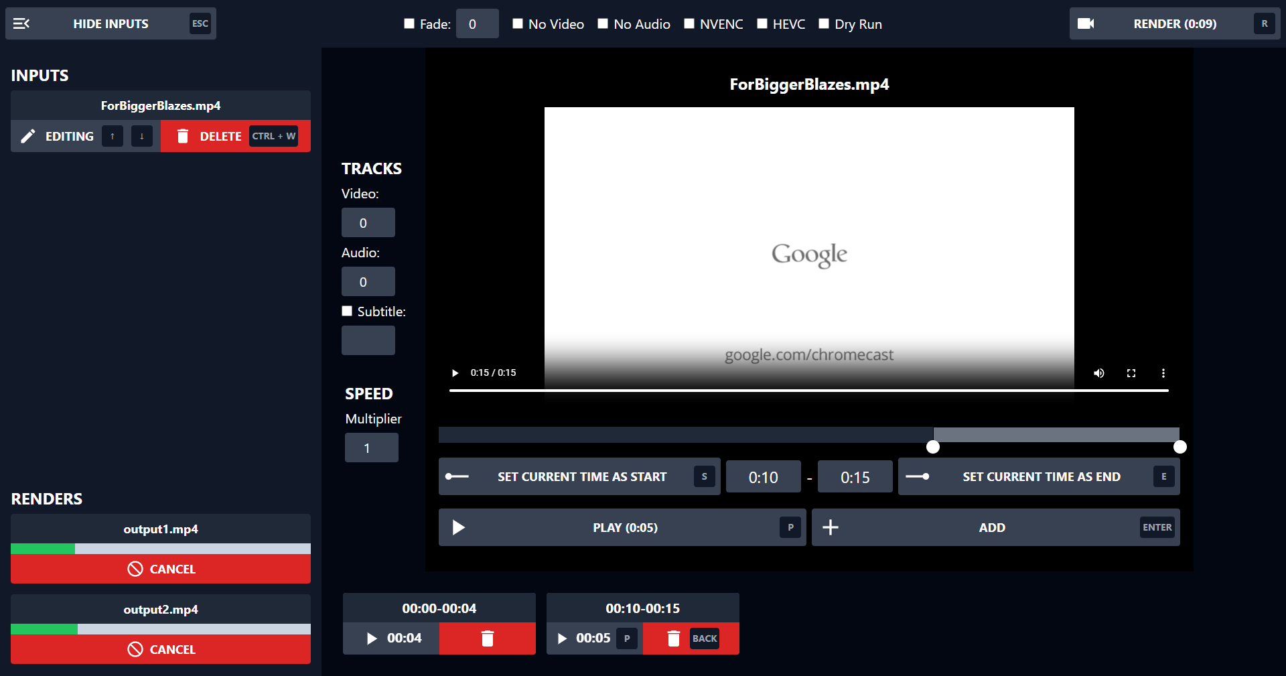Select the 00:10-00:15 clip header
Viewport: 1286px width, 676px height.
pos(643,608)
